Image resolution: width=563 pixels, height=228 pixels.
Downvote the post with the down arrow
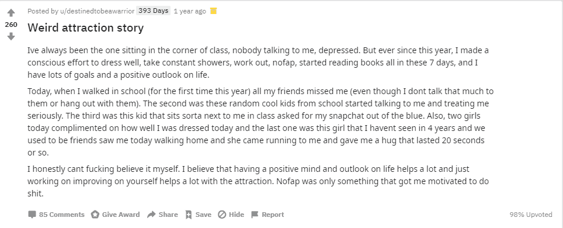[11, 36]
